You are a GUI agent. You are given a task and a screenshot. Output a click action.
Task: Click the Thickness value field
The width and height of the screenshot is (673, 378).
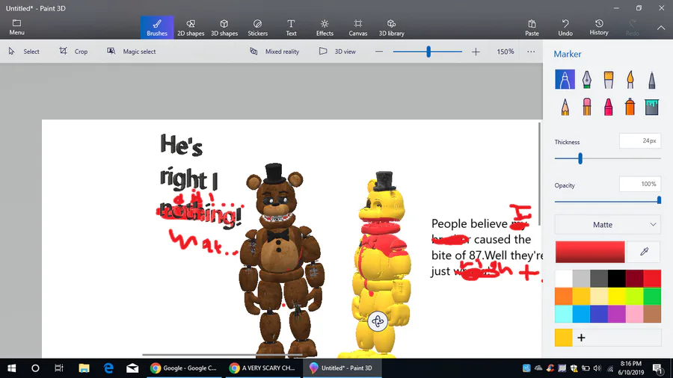(x=640, y=140)
